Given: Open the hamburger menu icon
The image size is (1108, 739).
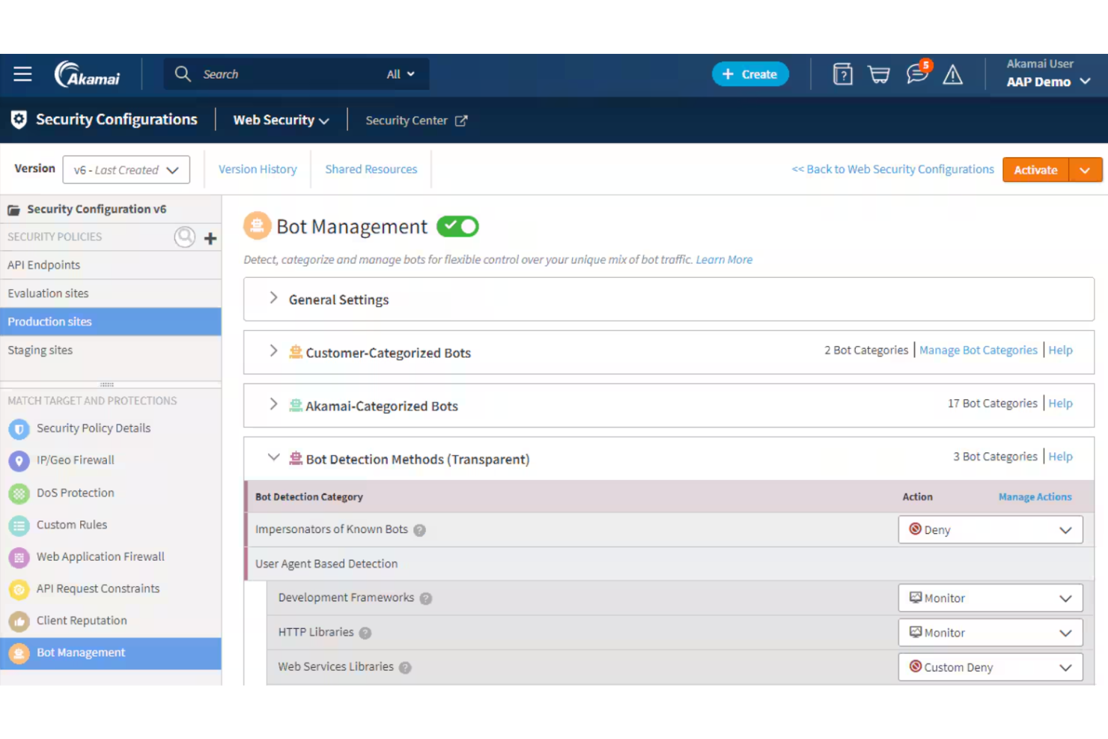Looking at the screenshot, I should 22,74.
